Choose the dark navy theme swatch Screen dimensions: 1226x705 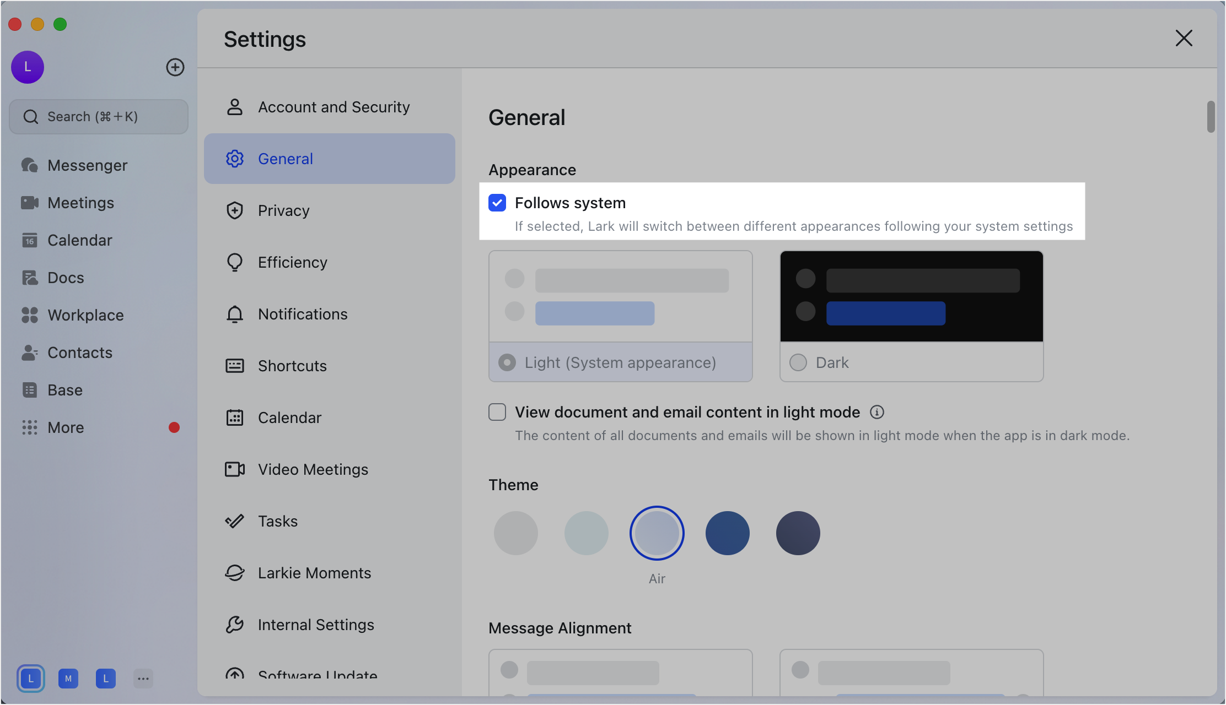pos(798,533)
